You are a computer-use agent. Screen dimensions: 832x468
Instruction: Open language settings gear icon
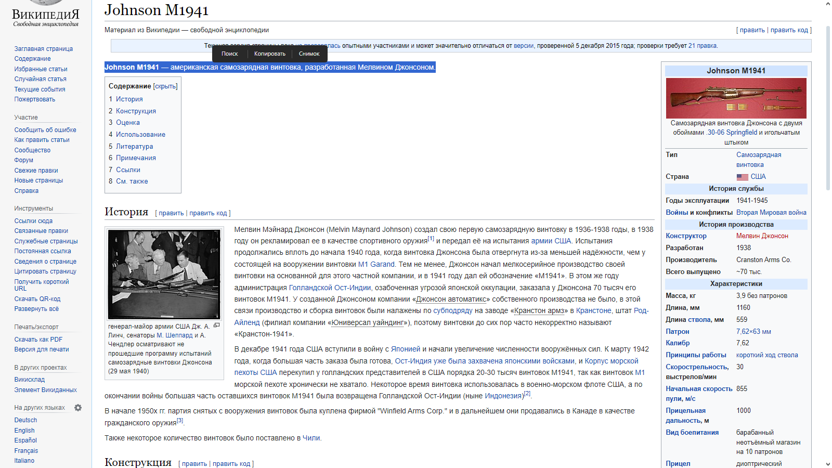pos(78,408)
